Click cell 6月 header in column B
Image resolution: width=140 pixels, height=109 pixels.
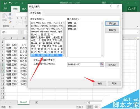pyautogui.click(x=24, y=45)
